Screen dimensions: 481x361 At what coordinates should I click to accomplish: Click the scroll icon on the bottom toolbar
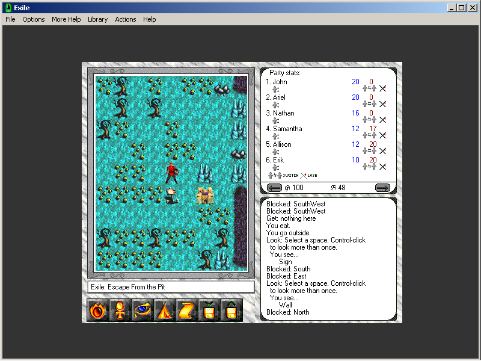coord(186,309)
